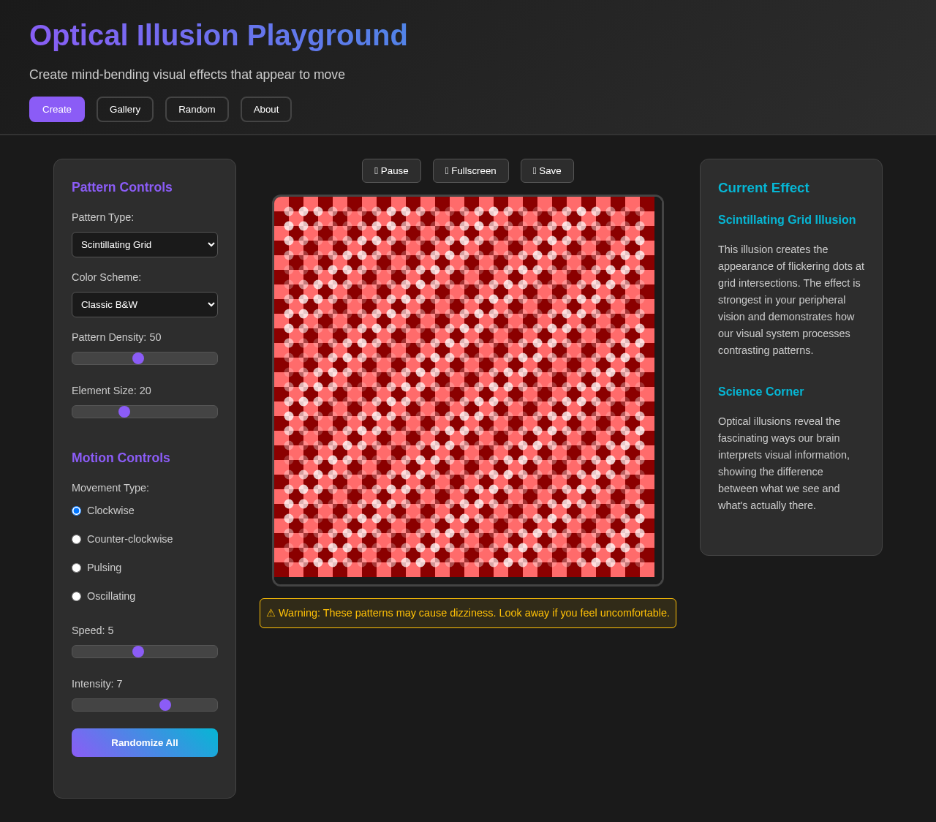Save the current illusion

point(547,170)
